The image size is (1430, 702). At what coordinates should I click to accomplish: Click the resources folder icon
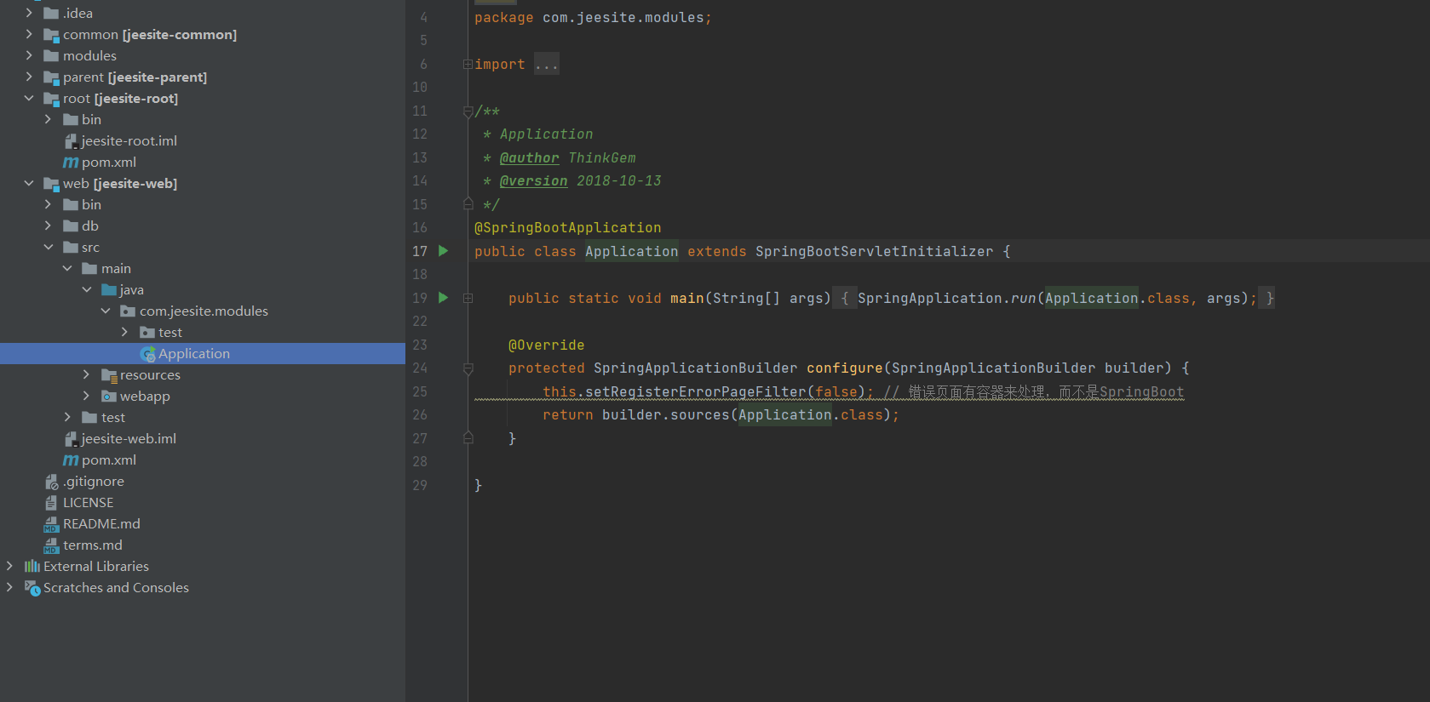point(109,375)
